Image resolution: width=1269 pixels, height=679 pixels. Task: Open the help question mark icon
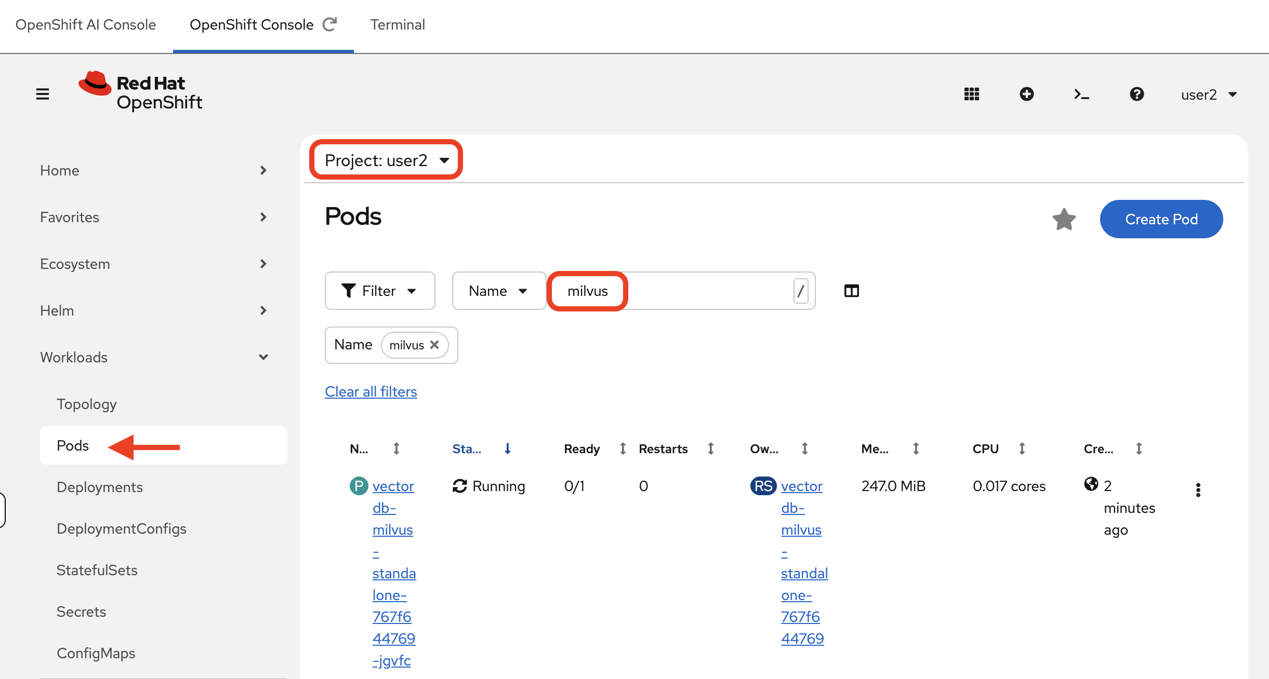click(x=1137, y=94)
